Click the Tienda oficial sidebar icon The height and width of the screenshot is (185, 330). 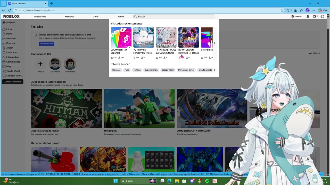coord(4,71)
